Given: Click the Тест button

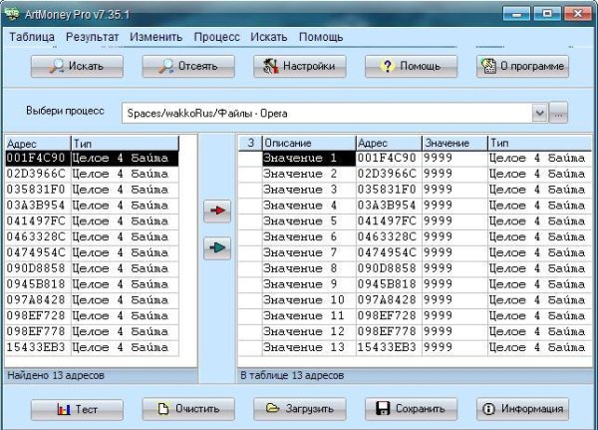Looking at the screenshot, I should (77, 409).
